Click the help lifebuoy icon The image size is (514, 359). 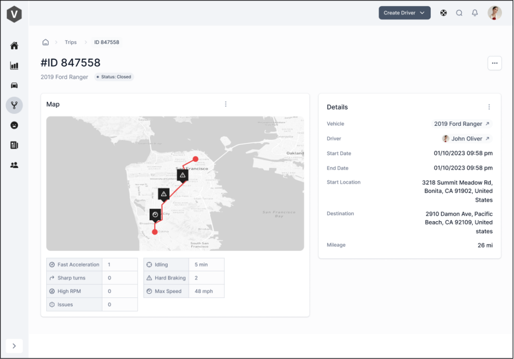(444, 13)
